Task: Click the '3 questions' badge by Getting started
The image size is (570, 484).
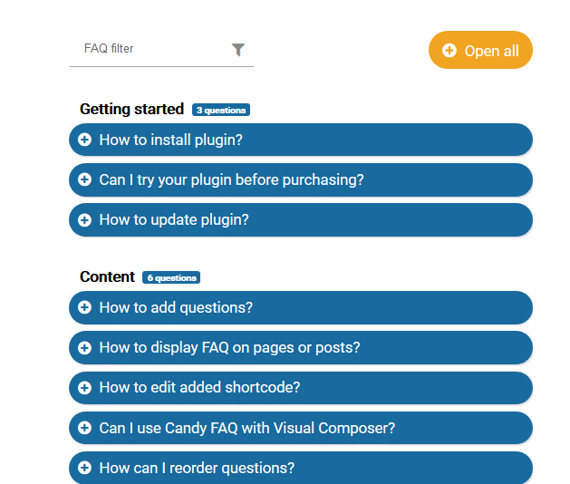Action: (x=221, y=110)
